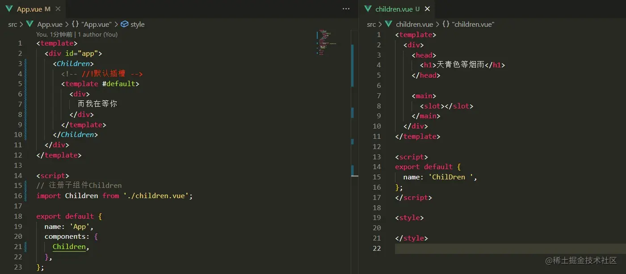Click '<h1>天青色等烟雨</h1>' in children.vue

coord(462,65)
